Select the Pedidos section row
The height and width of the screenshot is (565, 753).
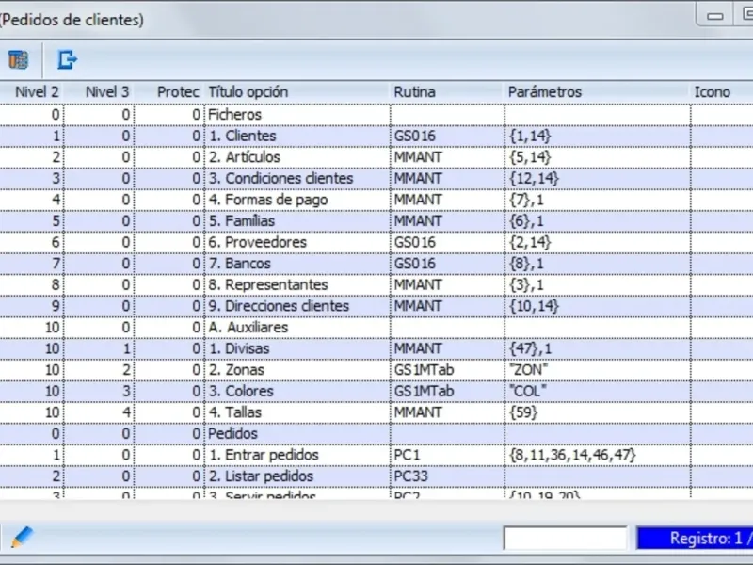point(376,433)
